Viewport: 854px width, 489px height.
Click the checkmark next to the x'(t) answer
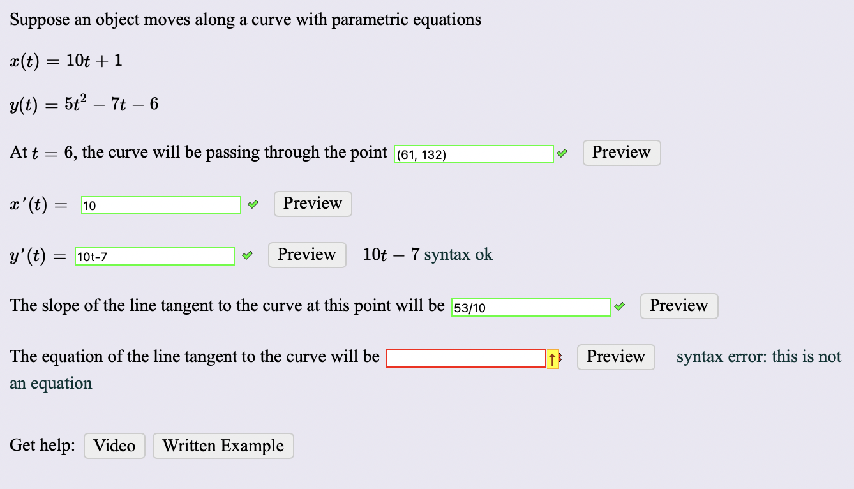252,204
